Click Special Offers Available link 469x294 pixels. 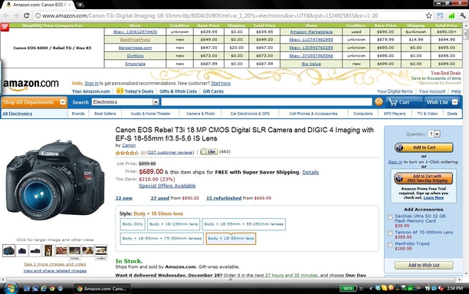pos(167,186)
